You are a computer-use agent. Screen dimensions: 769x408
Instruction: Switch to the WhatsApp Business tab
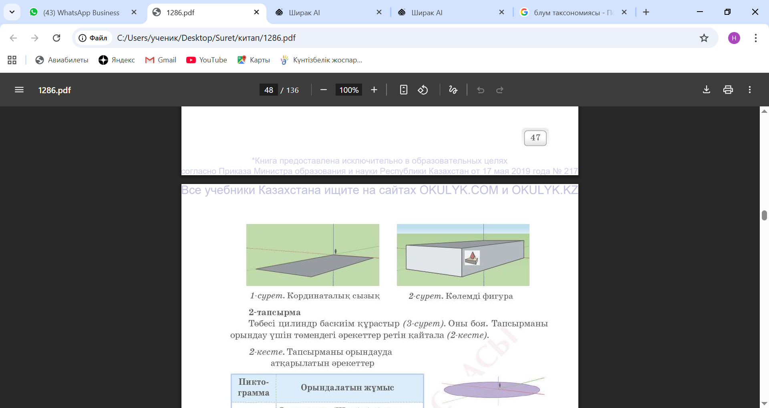(81, 12)
